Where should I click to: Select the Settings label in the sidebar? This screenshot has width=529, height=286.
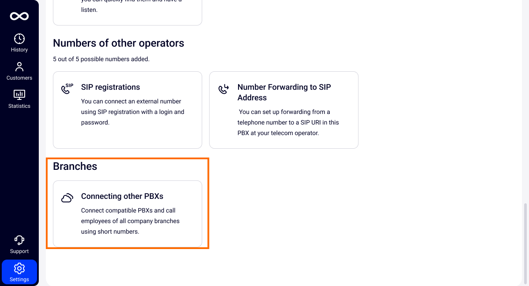(19, 279)
